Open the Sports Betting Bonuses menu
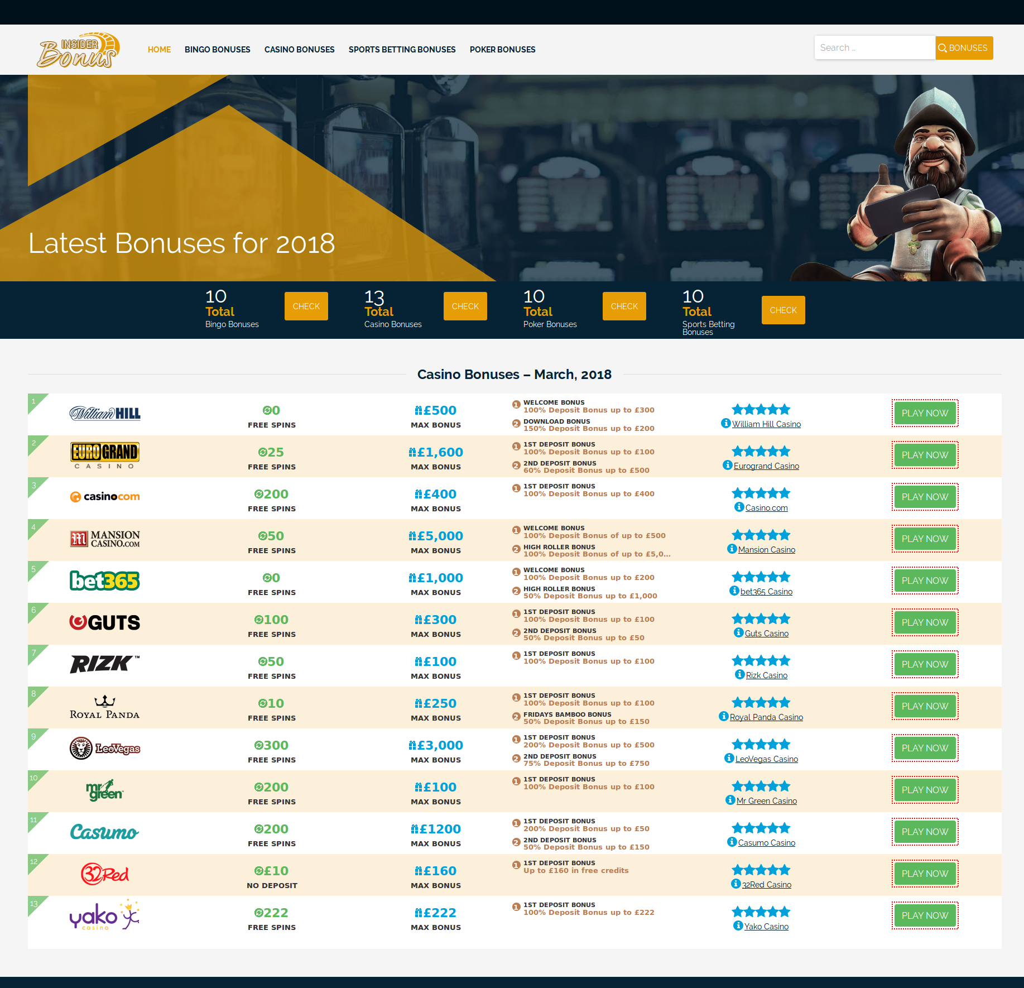The height and width of the screenshot is (988, 1024). [402, 50]
